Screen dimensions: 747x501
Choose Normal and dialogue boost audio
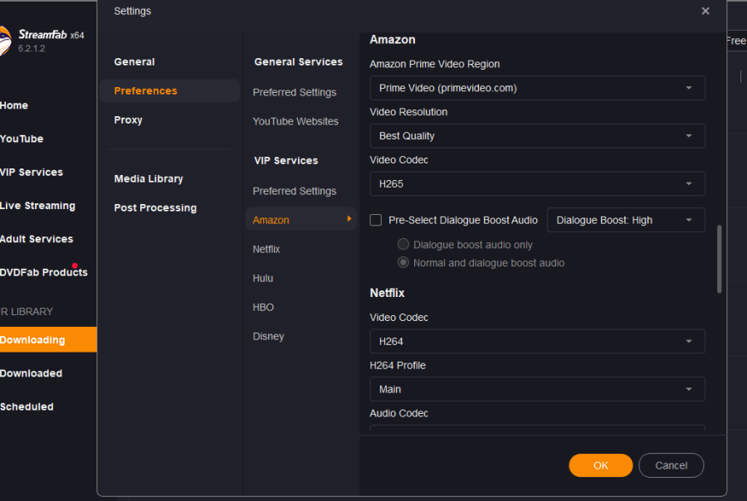click(403, 262)
